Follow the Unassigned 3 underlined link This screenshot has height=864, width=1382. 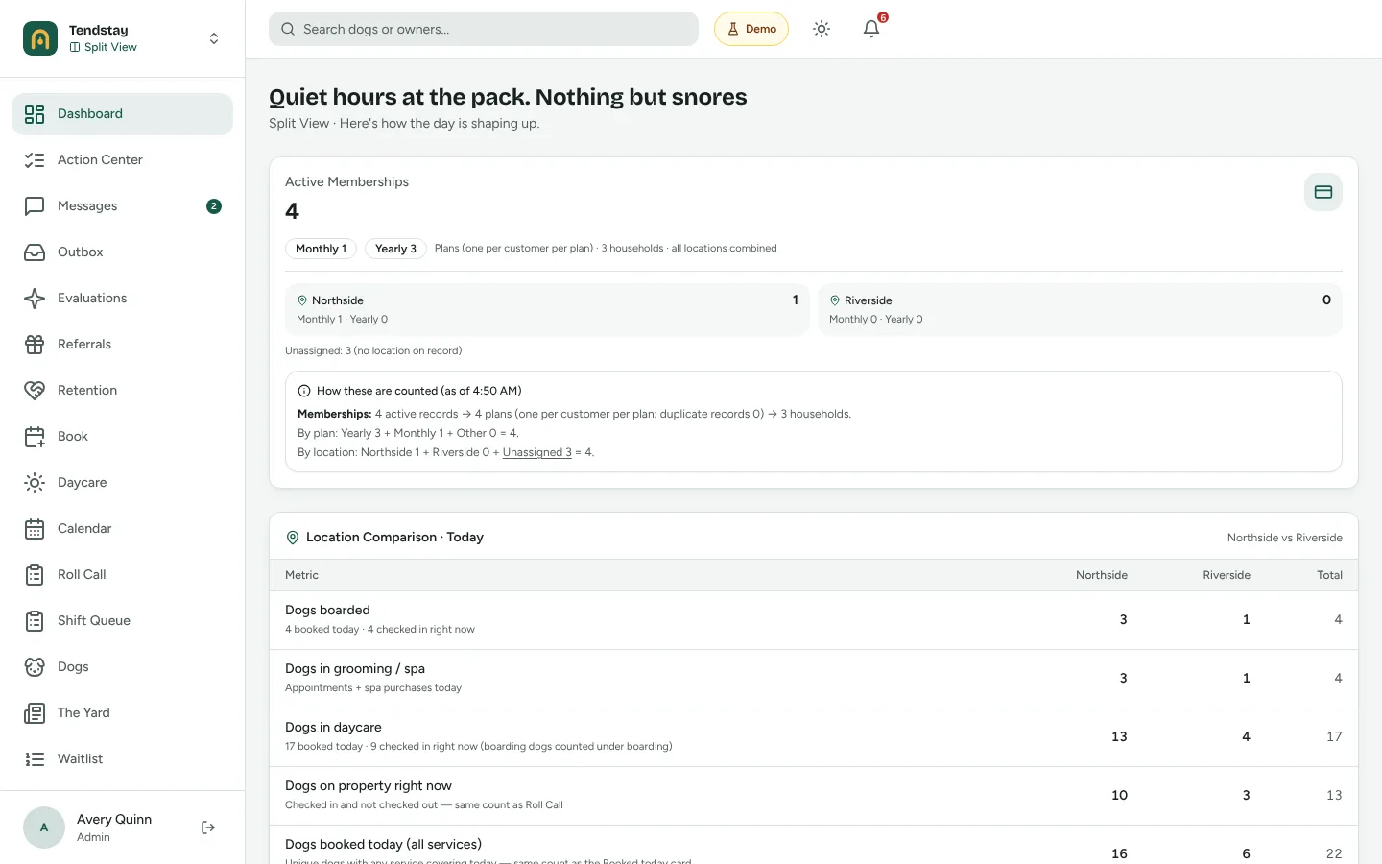pos(537,452)
